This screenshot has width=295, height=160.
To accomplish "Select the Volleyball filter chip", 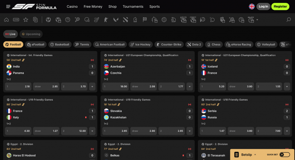I will point(266,45).
